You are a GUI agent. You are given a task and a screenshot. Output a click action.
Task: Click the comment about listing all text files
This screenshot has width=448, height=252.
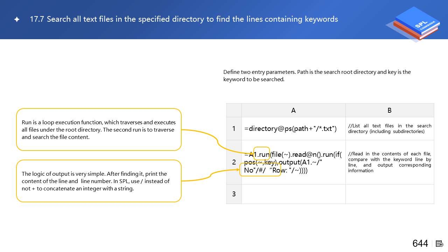390,128
